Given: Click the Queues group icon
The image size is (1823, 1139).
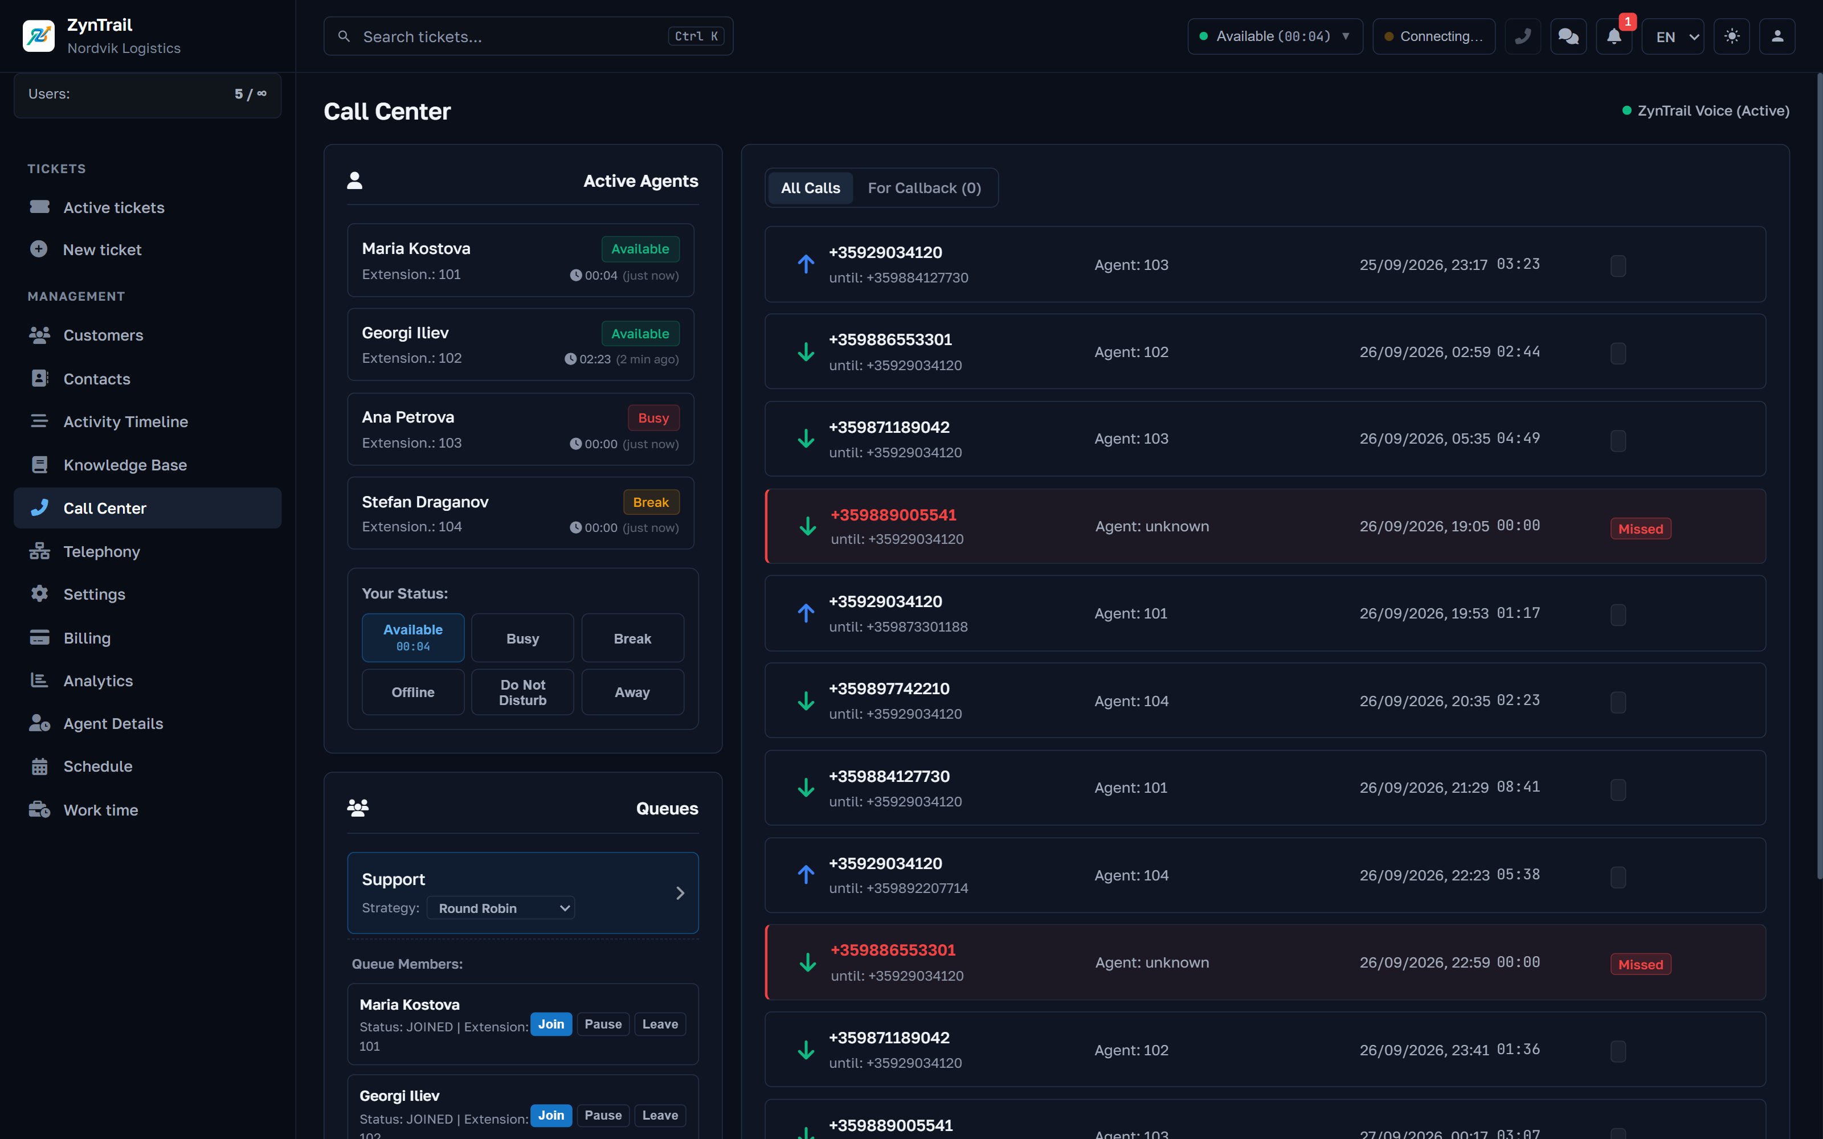Looking at the screenshot, I should coord(358,808).
